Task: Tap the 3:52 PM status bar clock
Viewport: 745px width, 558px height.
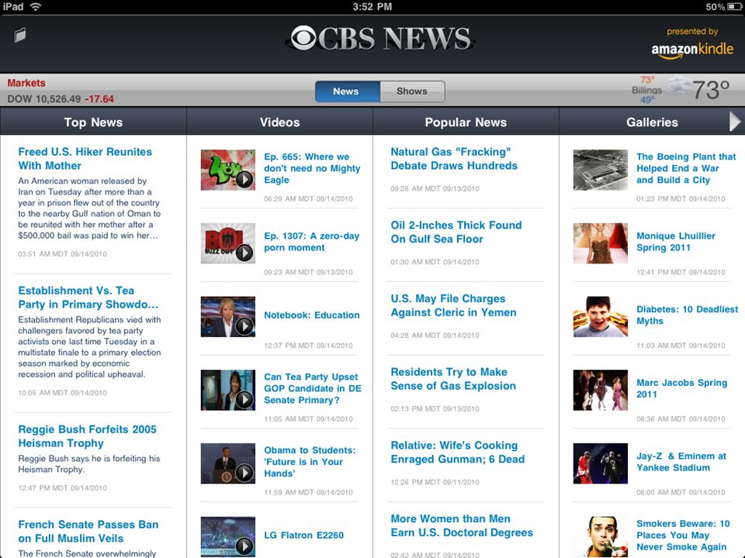Action: click(372, 7)
